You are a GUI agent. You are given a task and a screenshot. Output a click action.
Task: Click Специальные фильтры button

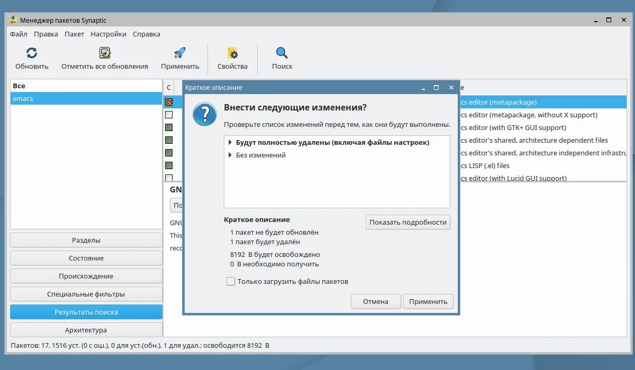86,294
